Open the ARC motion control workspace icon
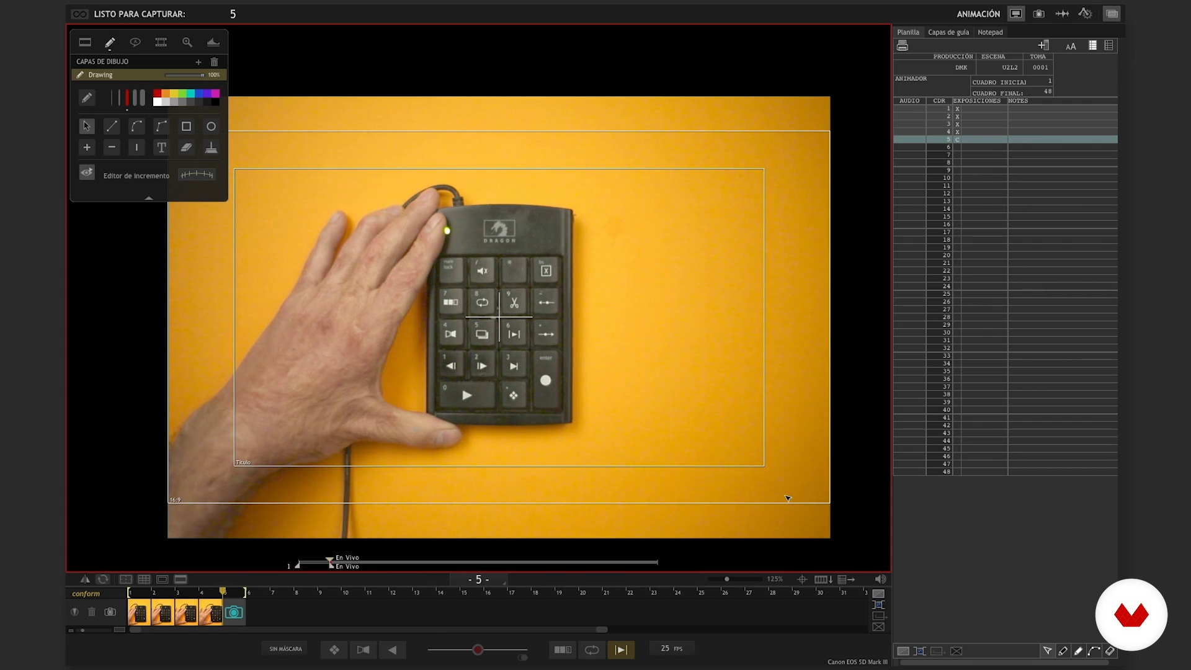 coord(1086,13)
